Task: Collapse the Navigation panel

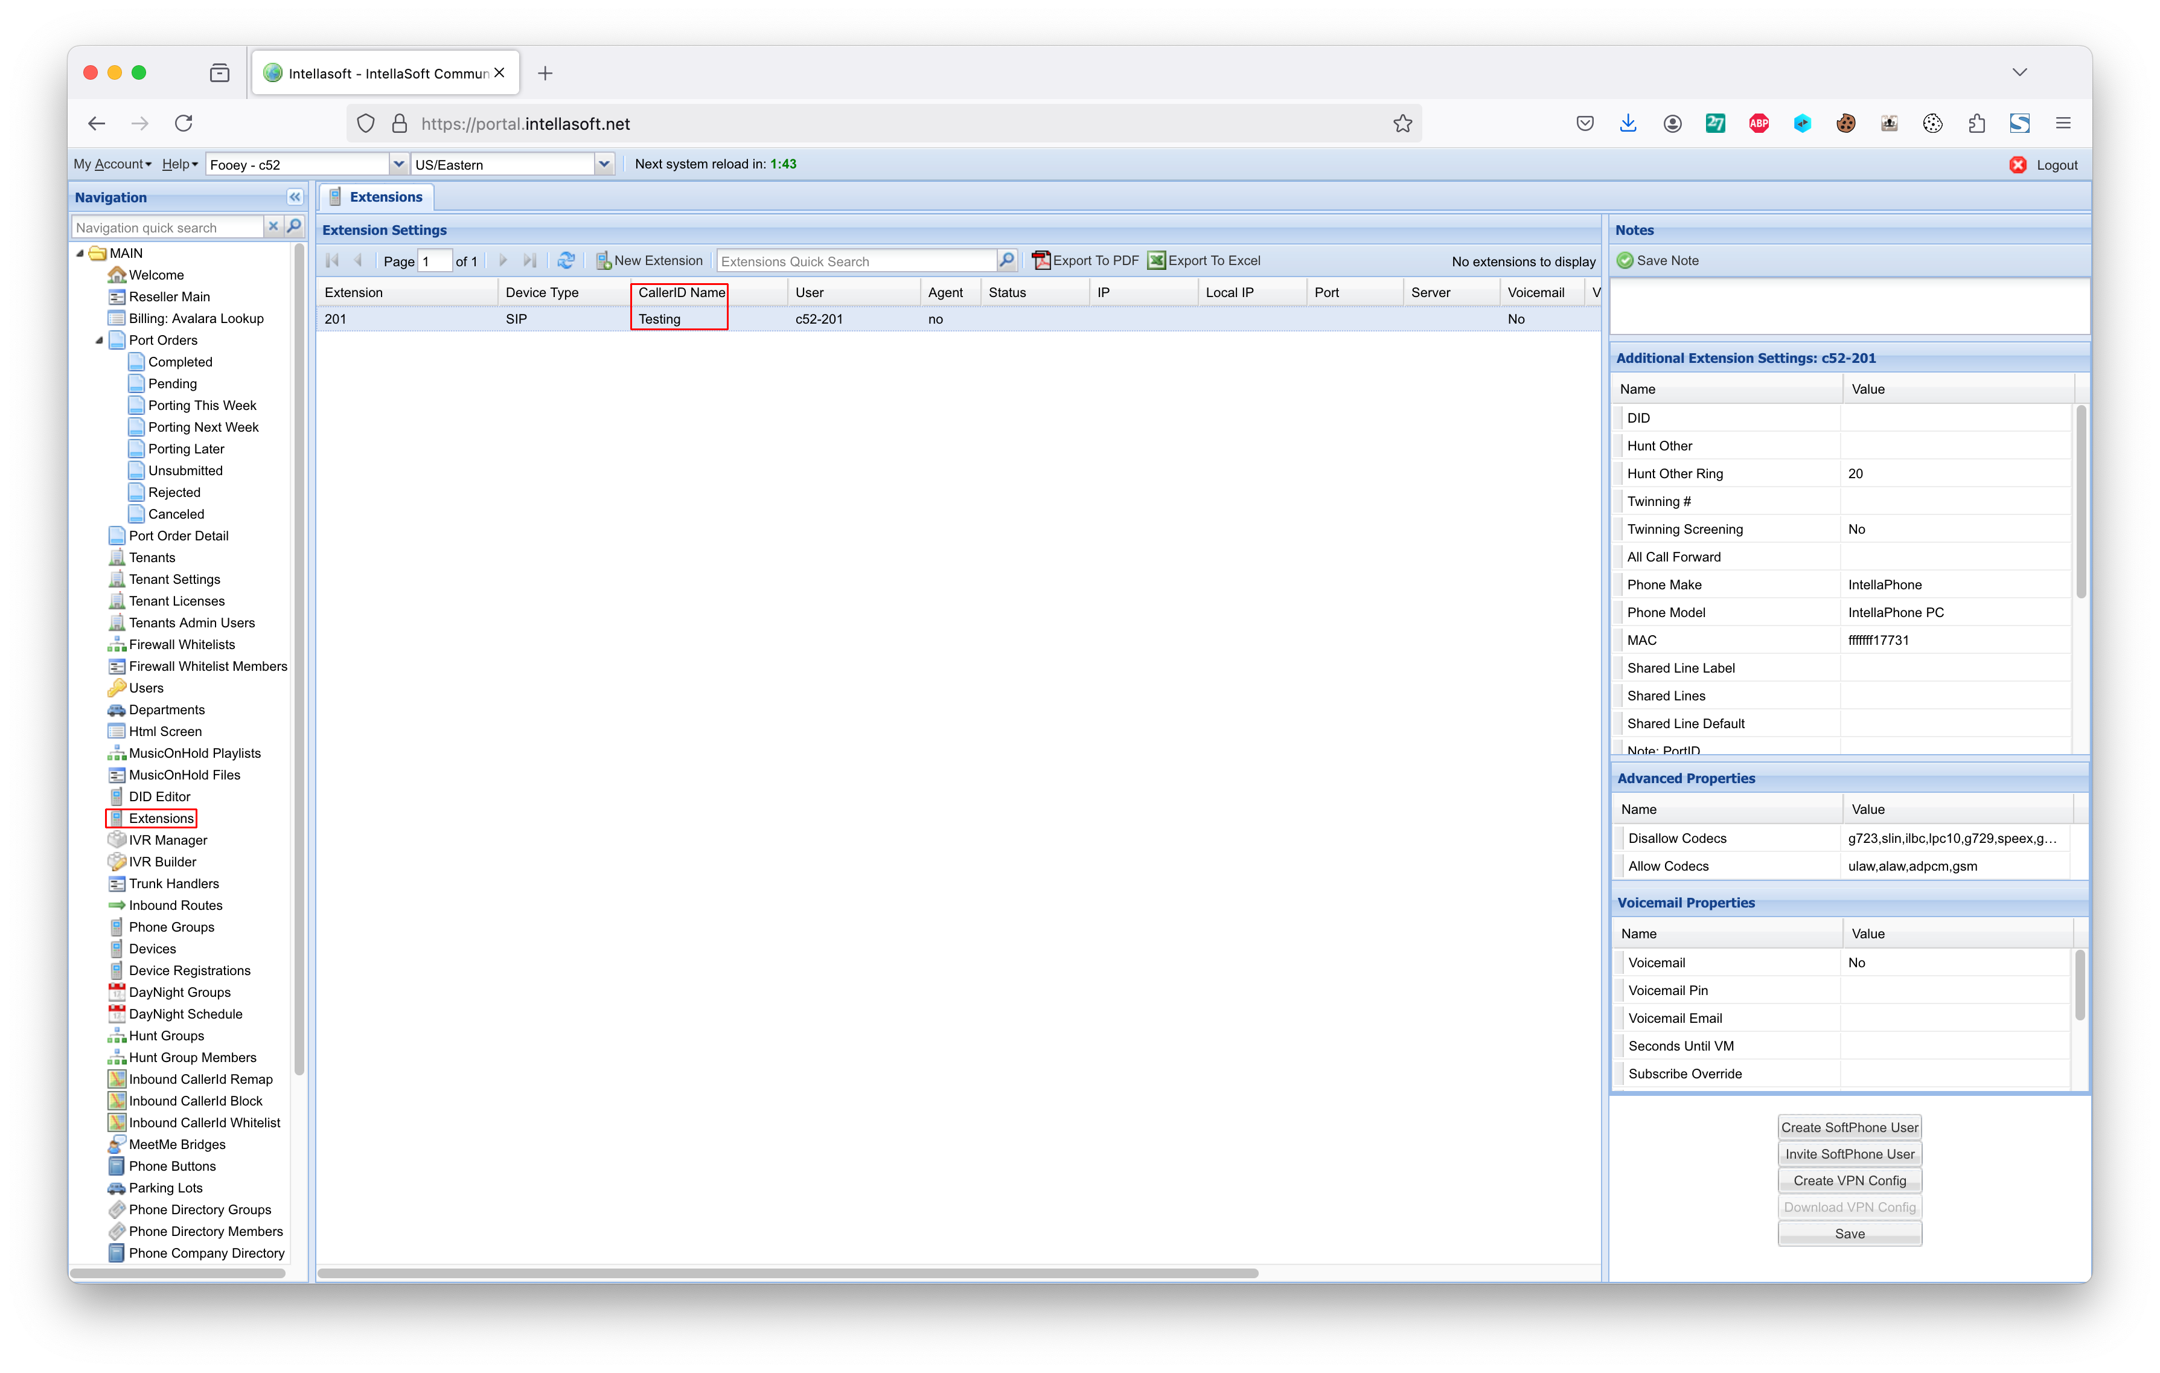Action: click(294, 196)
